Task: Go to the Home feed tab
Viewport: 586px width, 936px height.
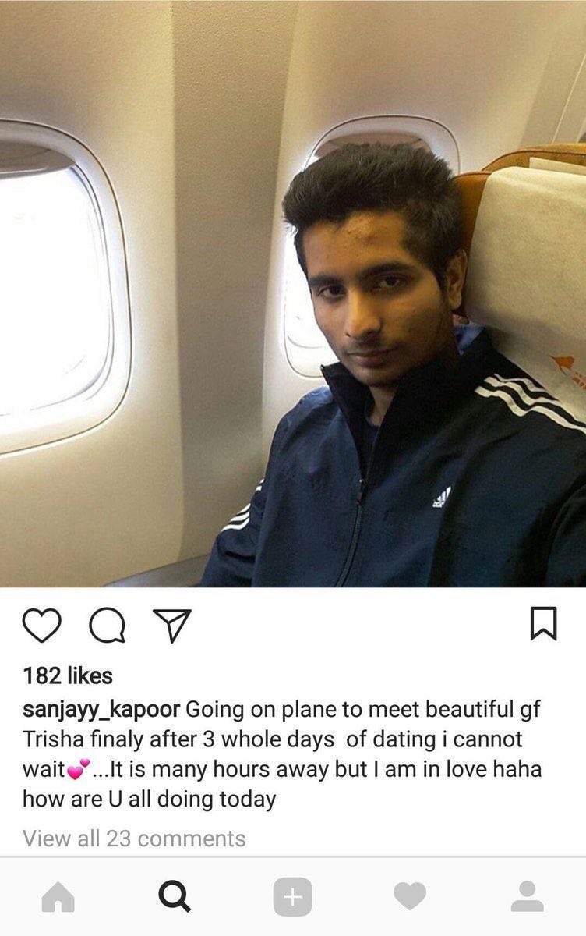Action: pyautogui.click(x=58, y=896)
